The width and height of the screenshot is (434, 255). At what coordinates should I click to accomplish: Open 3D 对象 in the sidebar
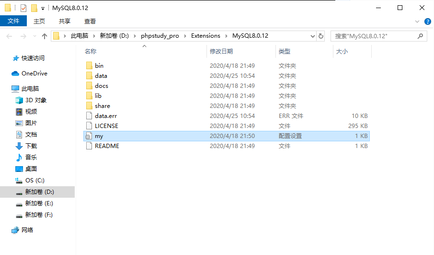pyautogui.click(x=36, y=100)
